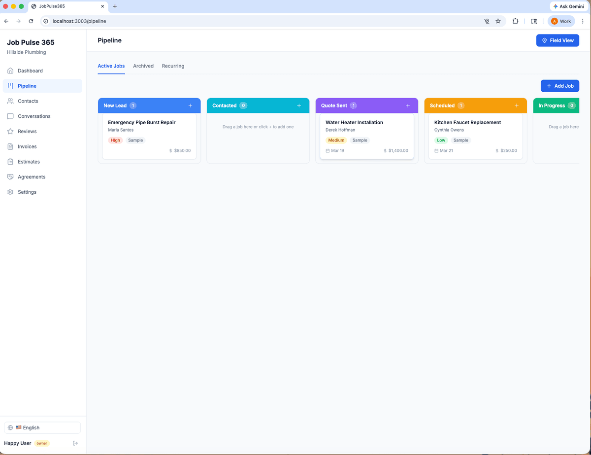Open Conversations using the chat bubble icon
This screenshot has width=591, height=455.
click(x=10, y=116)
